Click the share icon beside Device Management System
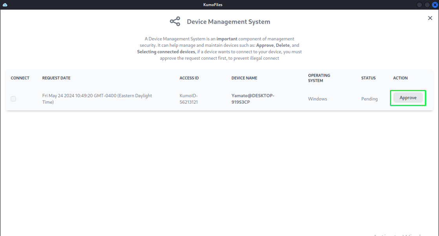This screenshot has width=439, height=236. click(x=175, y=22)
